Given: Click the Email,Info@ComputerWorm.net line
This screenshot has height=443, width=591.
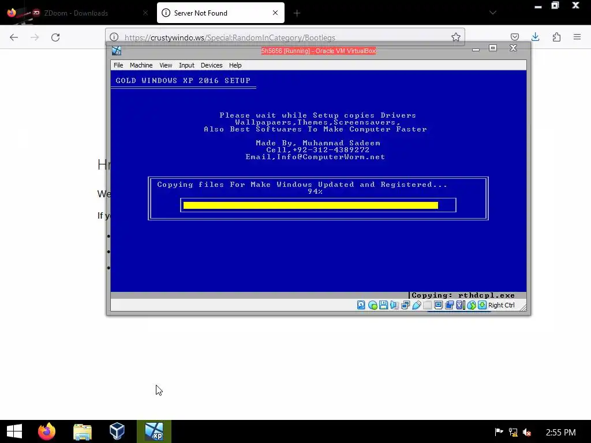Looking at the screenshot, I should tap(315, 157).
